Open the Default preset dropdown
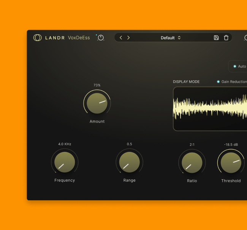The height and width of the screenshot is (230, 247). click(x=171, y=38)
